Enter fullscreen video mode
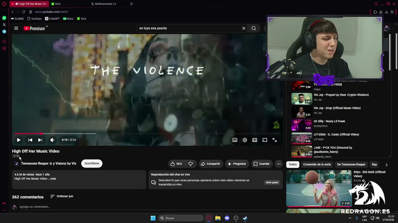Screen dimensions: 398x223 point(275,140)
